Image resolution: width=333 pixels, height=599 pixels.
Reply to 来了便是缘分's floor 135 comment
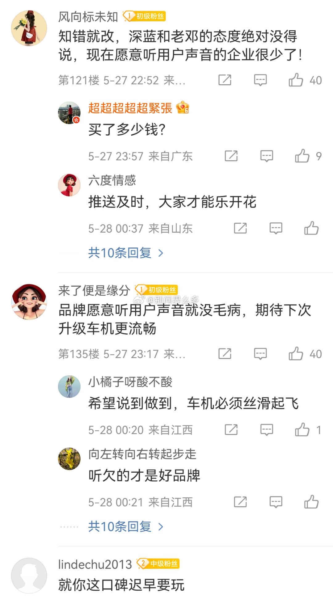tap(260, 354)
